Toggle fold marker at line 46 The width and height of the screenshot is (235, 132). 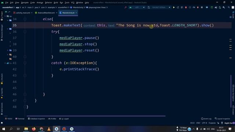[x=25, y=94]
